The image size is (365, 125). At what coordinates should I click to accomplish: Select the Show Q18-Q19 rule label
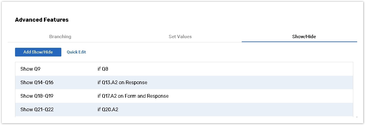pos(37,96)
